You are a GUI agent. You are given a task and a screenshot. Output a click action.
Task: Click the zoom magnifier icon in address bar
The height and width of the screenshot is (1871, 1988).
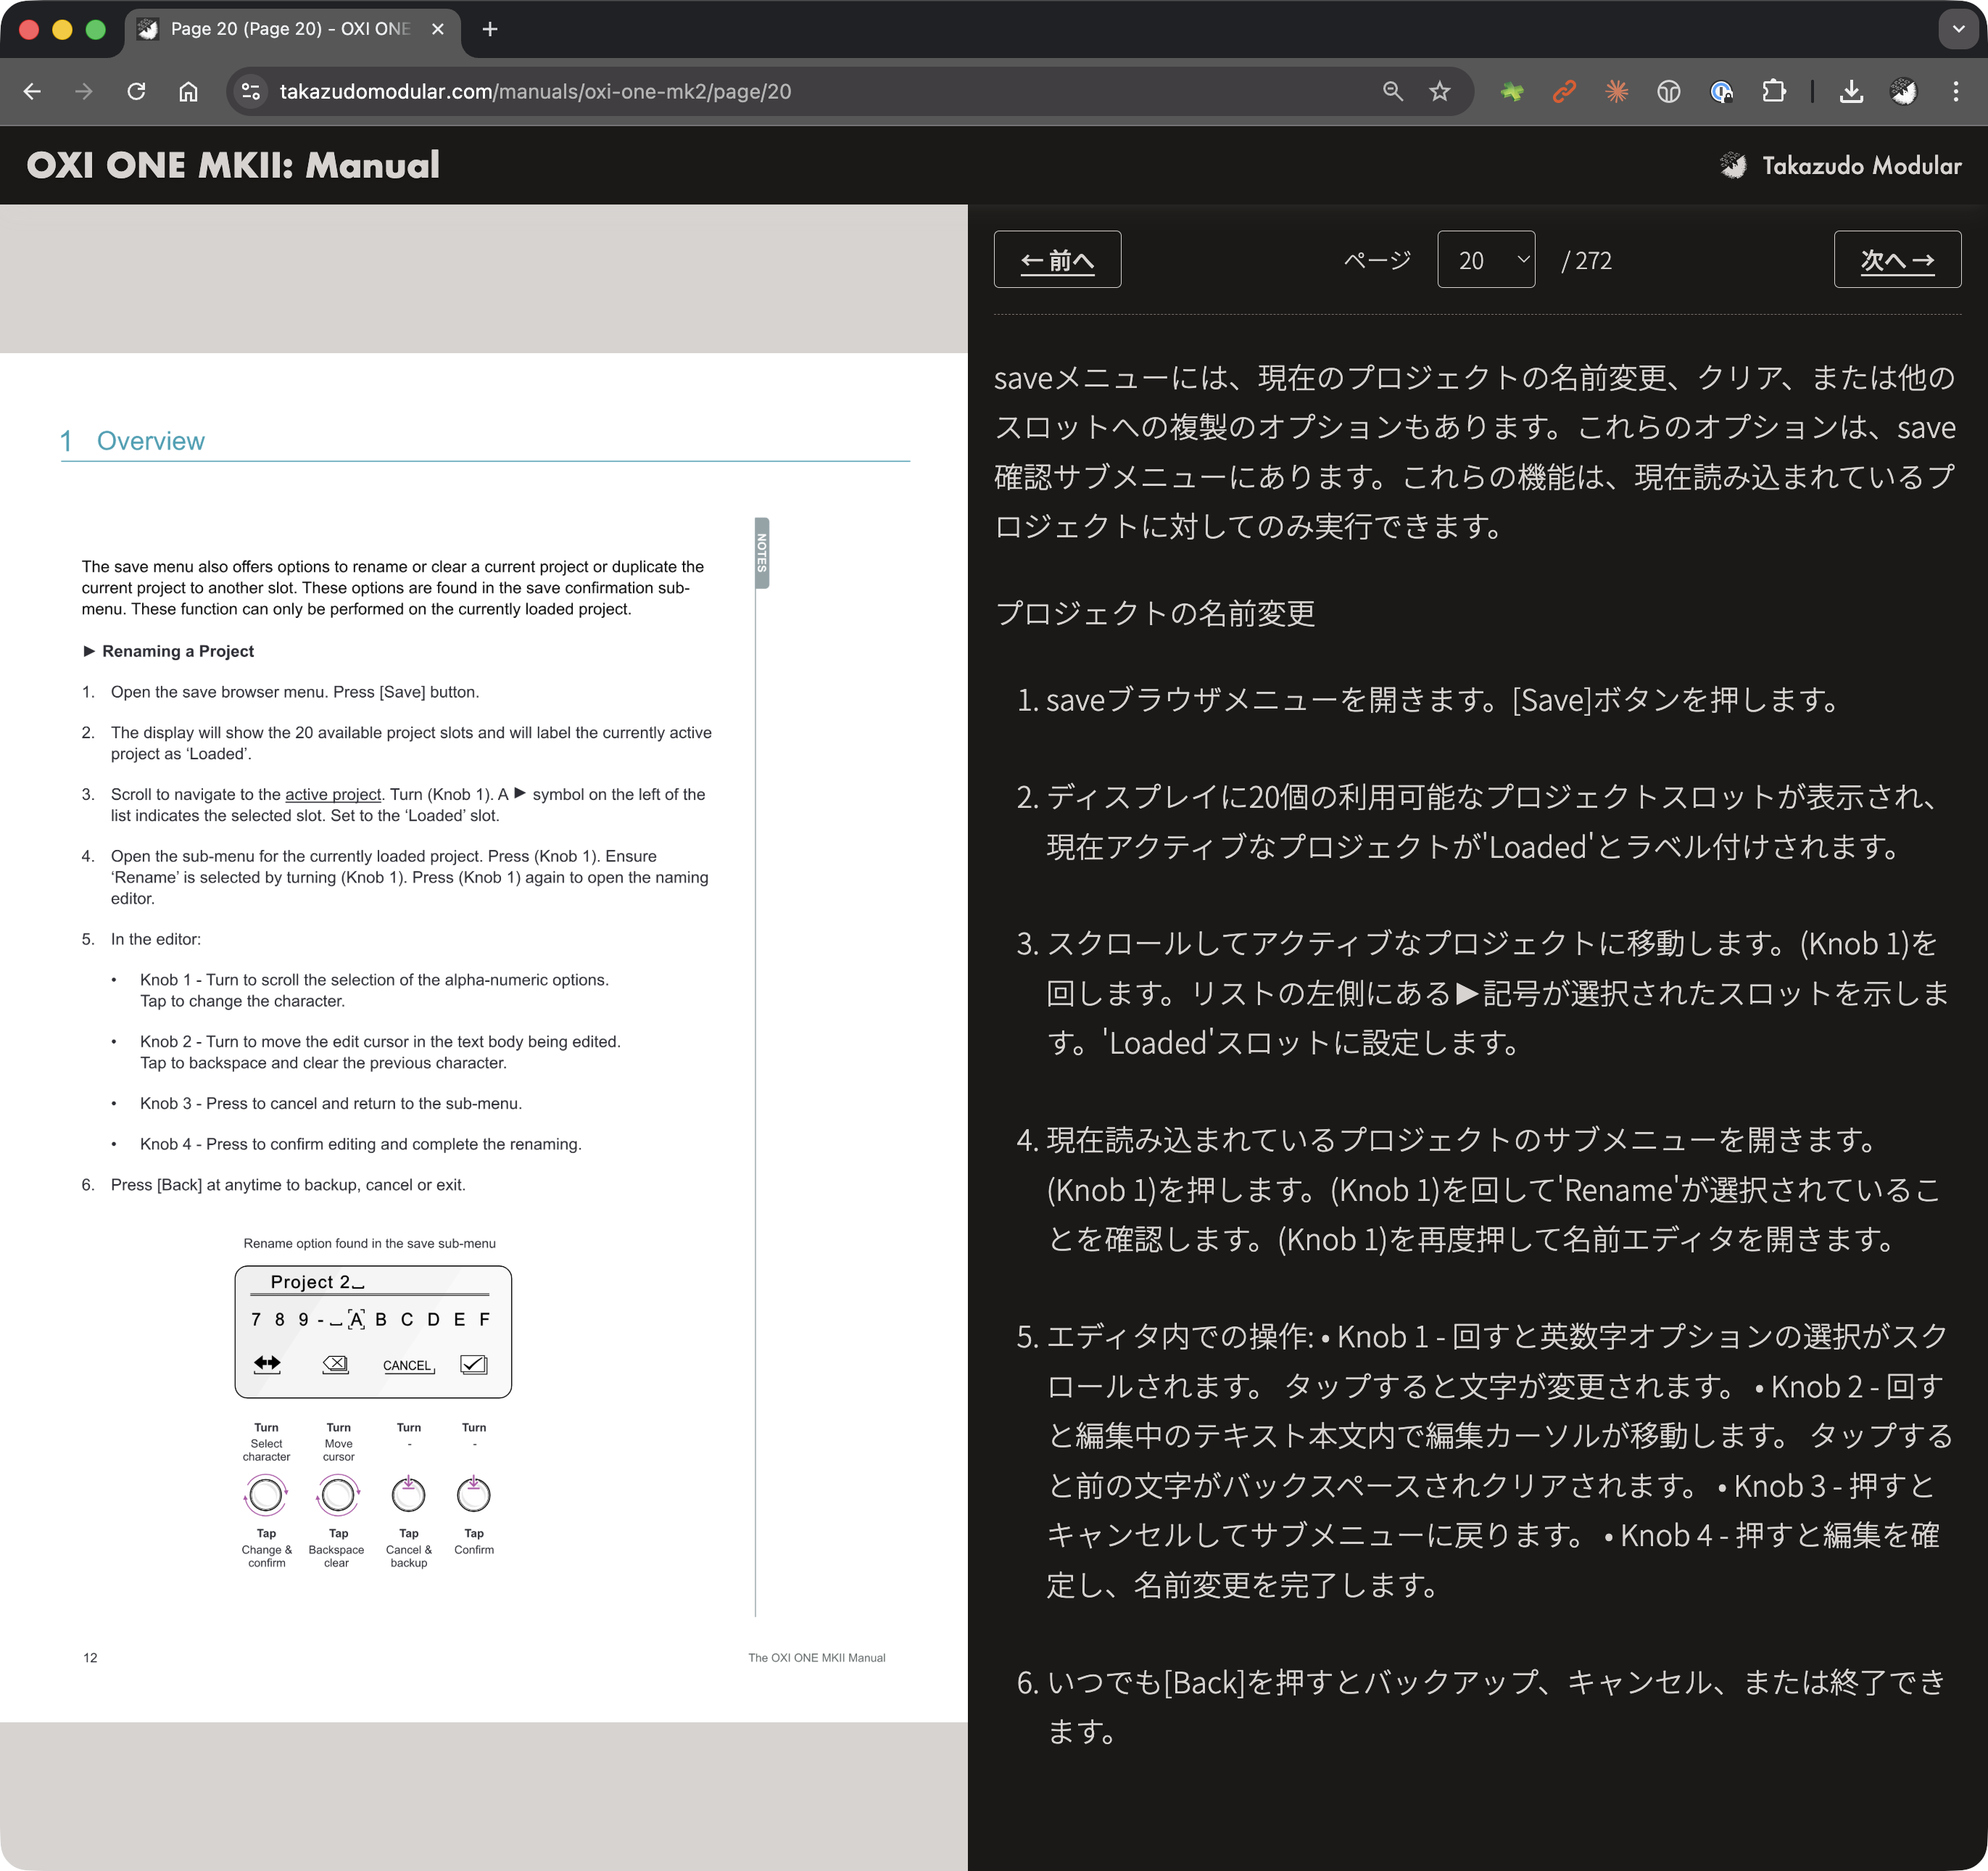pyautogui.click(x=1392, y=92)
